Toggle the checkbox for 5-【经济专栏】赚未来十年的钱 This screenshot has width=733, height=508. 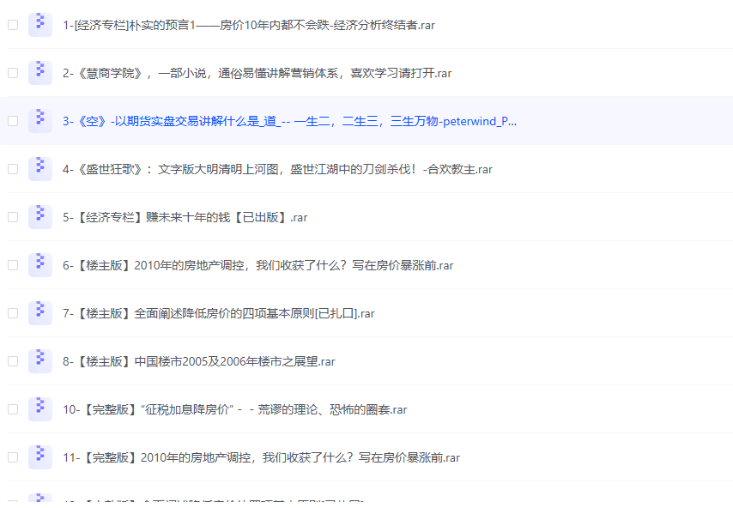(13, 217)
